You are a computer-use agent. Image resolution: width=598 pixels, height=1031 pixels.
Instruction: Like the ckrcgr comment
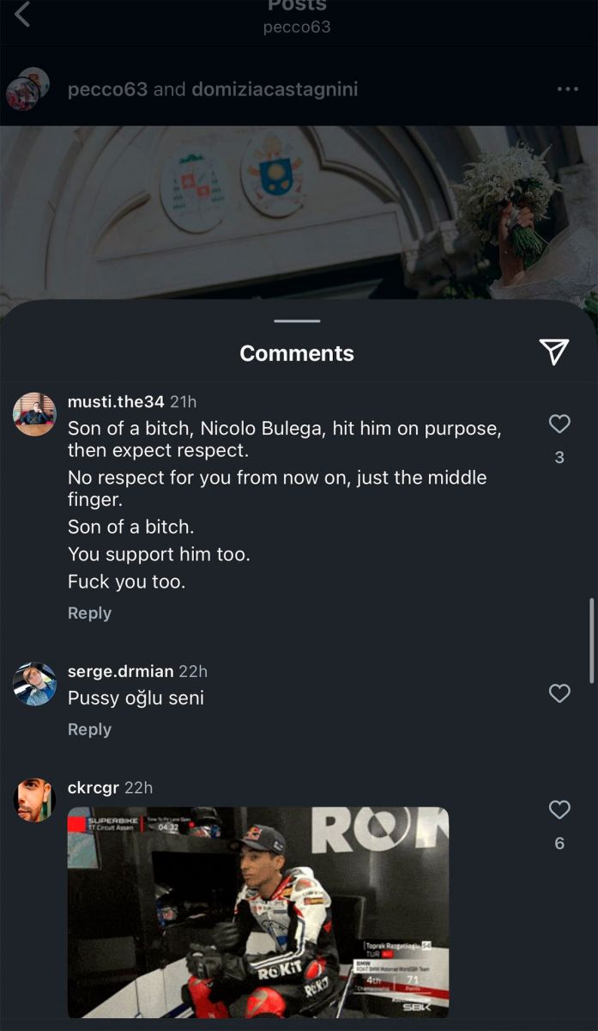tap(559, 809)
